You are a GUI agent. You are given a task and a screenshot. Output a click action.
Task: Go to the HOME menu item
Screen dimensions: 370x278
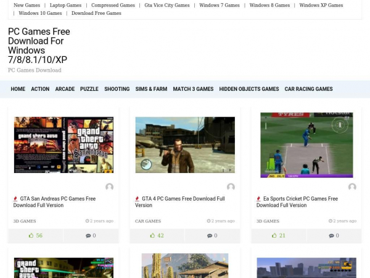(x=18, y=89)
